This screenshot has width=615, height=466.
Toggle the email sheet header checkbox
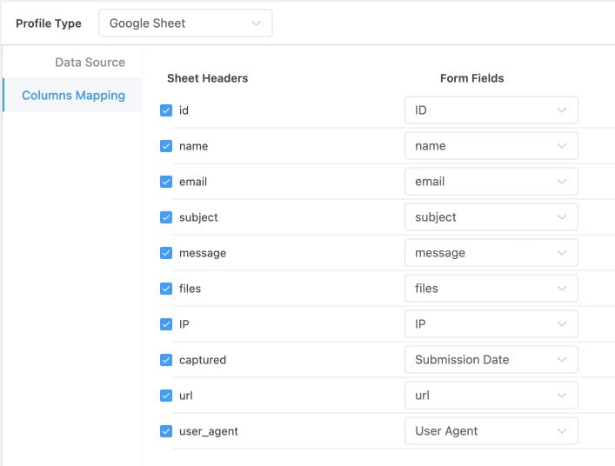tap(166, 182)
